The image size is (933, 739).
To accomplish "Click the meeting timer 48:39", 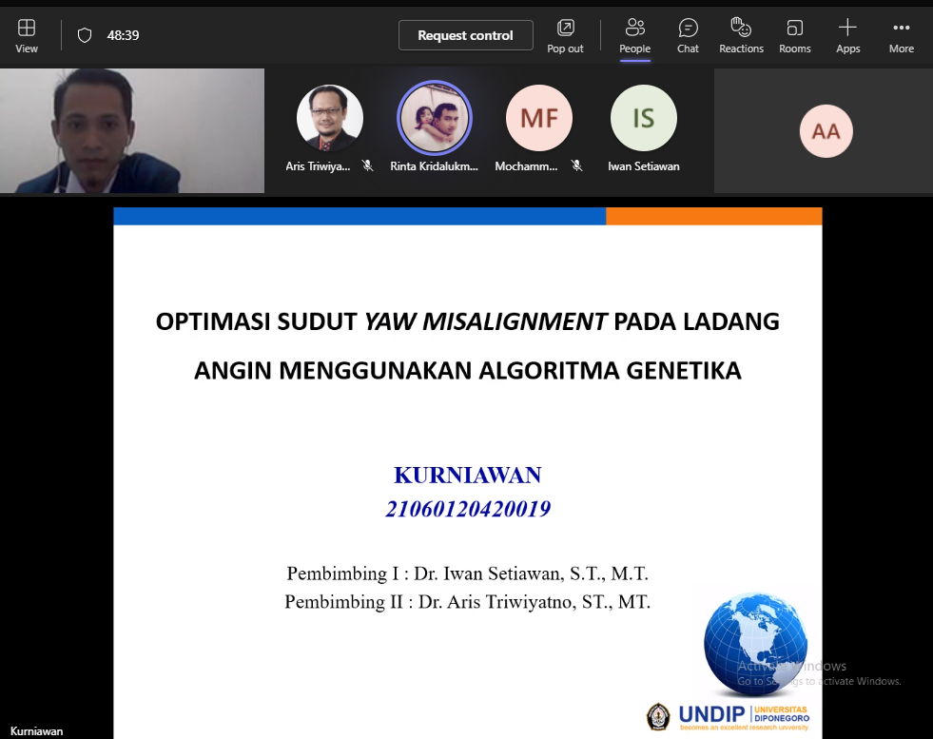I will 123,35.
